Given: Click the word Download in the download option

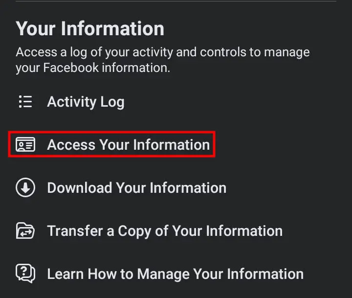Looking at the screenshot, I should pyautogui.click(x=80, y=188).
